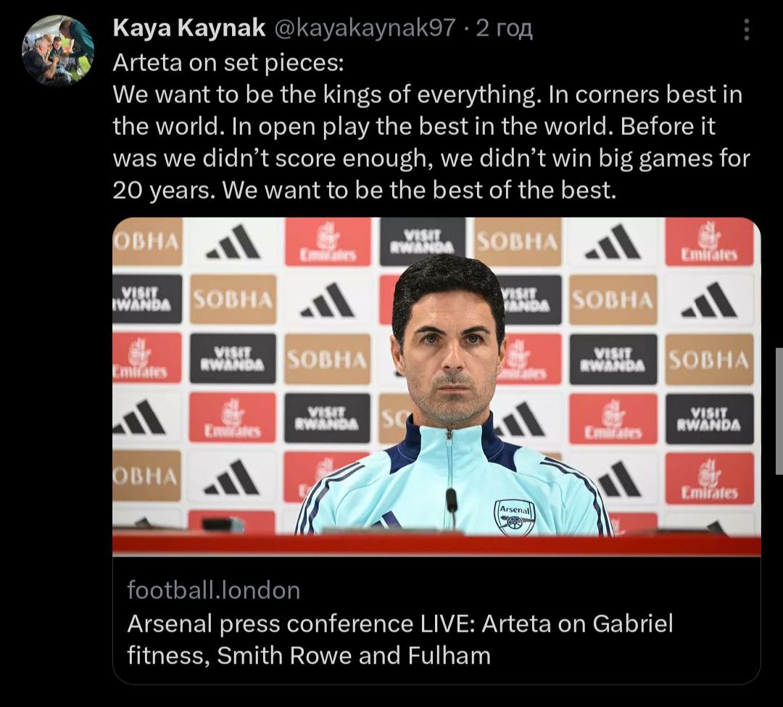Click the 'Arteta on set pieces:' line
Screen dimensions: 783x707
pos(228,62)
